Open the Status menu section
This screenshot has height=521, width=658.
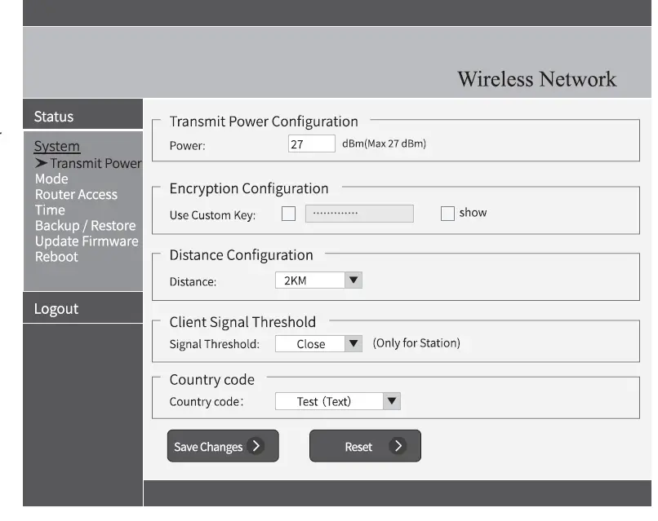click(x=82, y=115)
